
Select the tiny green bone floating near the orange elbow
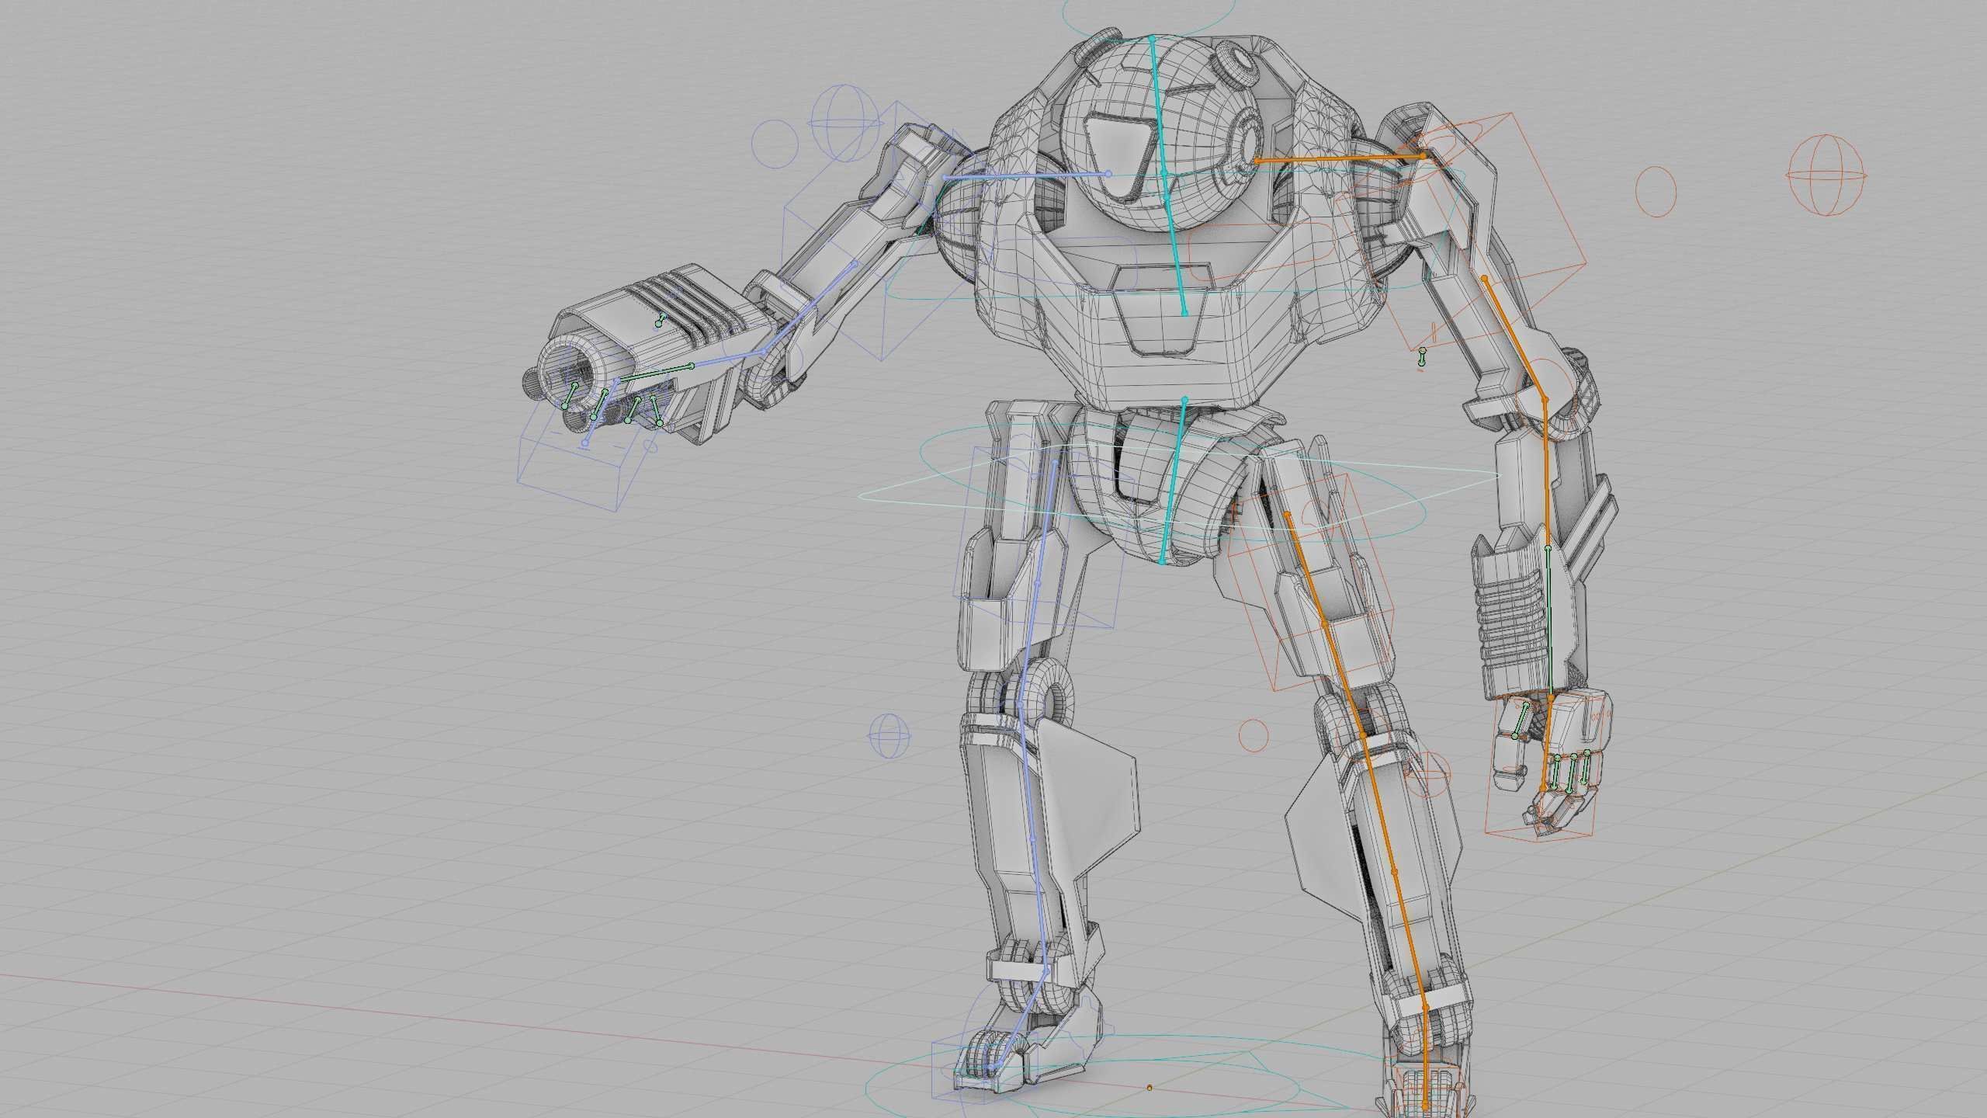click(x=1422, y=357)
